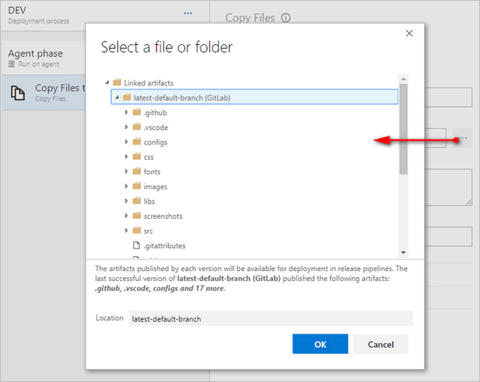The width and height of the screenshot is (480, 382).
Task: Close the Select a file dialog
Action: [409, 33]
